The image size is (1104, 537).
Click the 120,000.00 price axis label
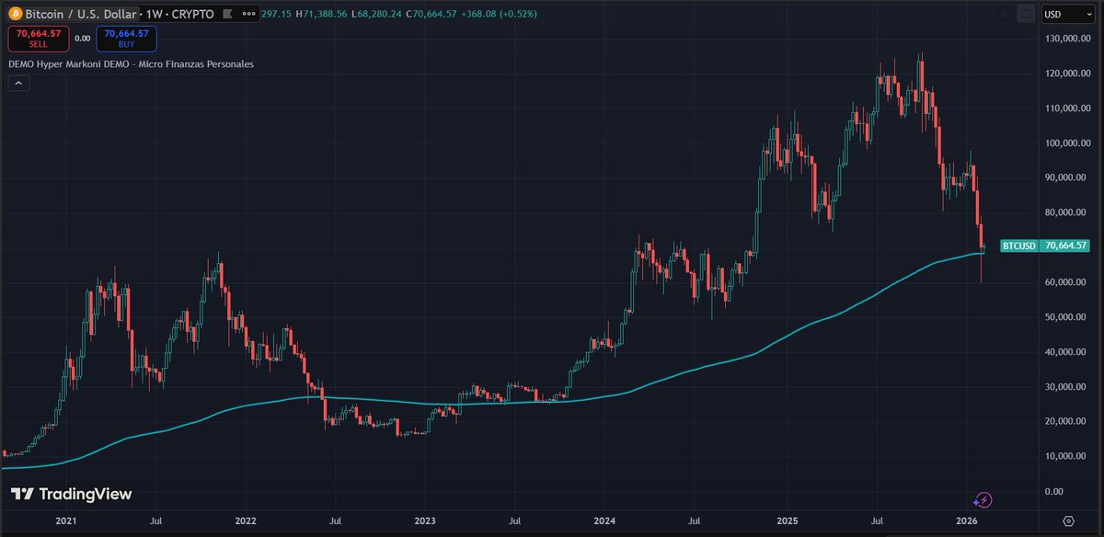1067,74
